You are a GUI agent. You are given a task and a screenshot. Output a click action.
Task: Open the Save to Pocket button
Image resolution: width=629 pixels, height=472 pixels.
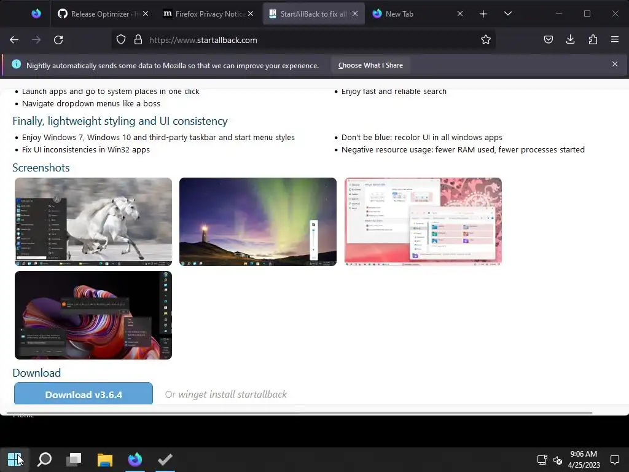pos(549,40)
